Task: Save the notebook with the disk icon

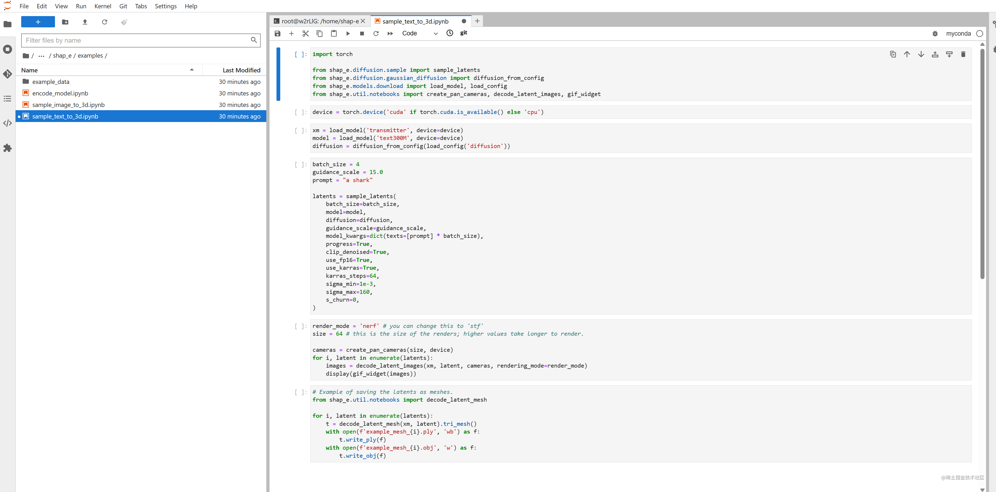Action: pos(277,34)
